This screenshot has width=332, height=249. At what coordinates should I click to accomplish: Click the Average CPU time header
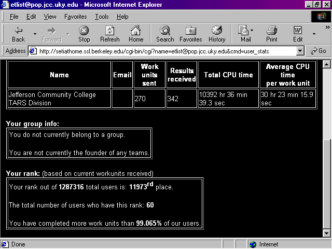tap(288, 75)
